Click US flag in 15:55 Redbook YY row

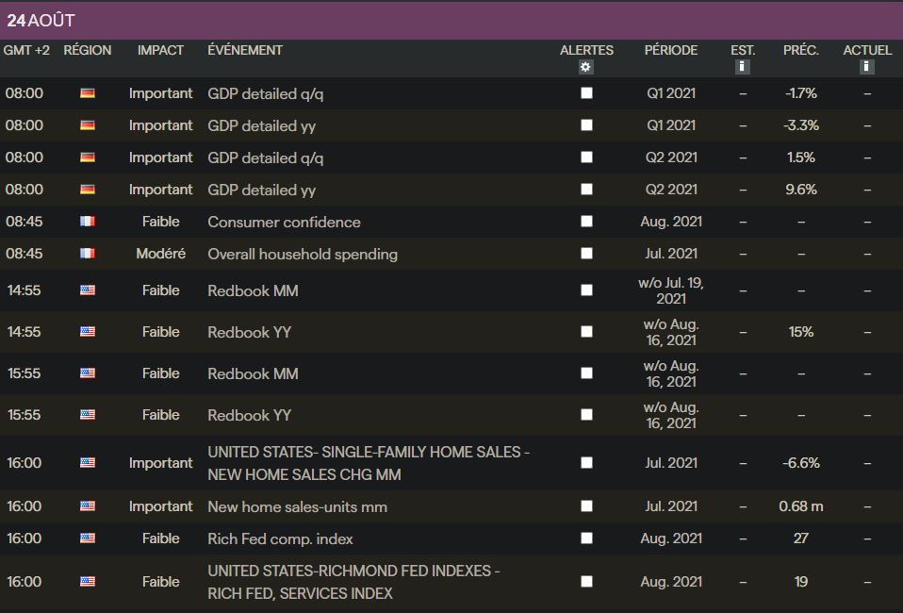pyautogui.click(x=88, y=415)
